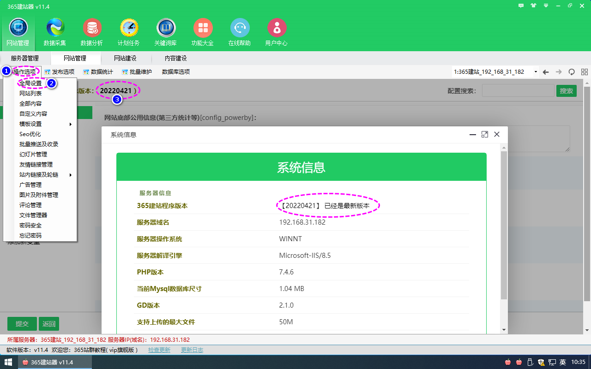Open the title bar dropdown menu icon

click(x=546, y=6)
